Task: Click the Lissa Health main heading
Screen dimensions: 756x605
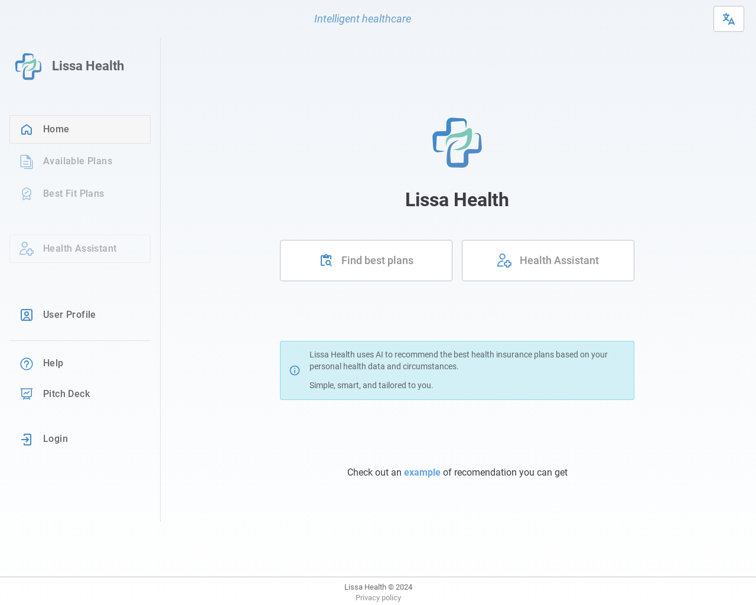Action: click(x=457, y=200)
